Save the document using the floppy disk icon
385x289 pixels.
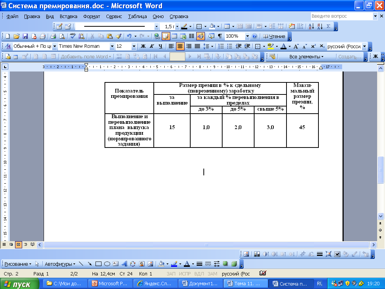[x=25, y=37]
